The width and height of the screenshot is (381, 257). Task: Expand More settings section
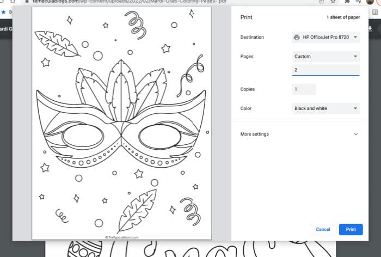pyautogui.click(x=299, y=134)
